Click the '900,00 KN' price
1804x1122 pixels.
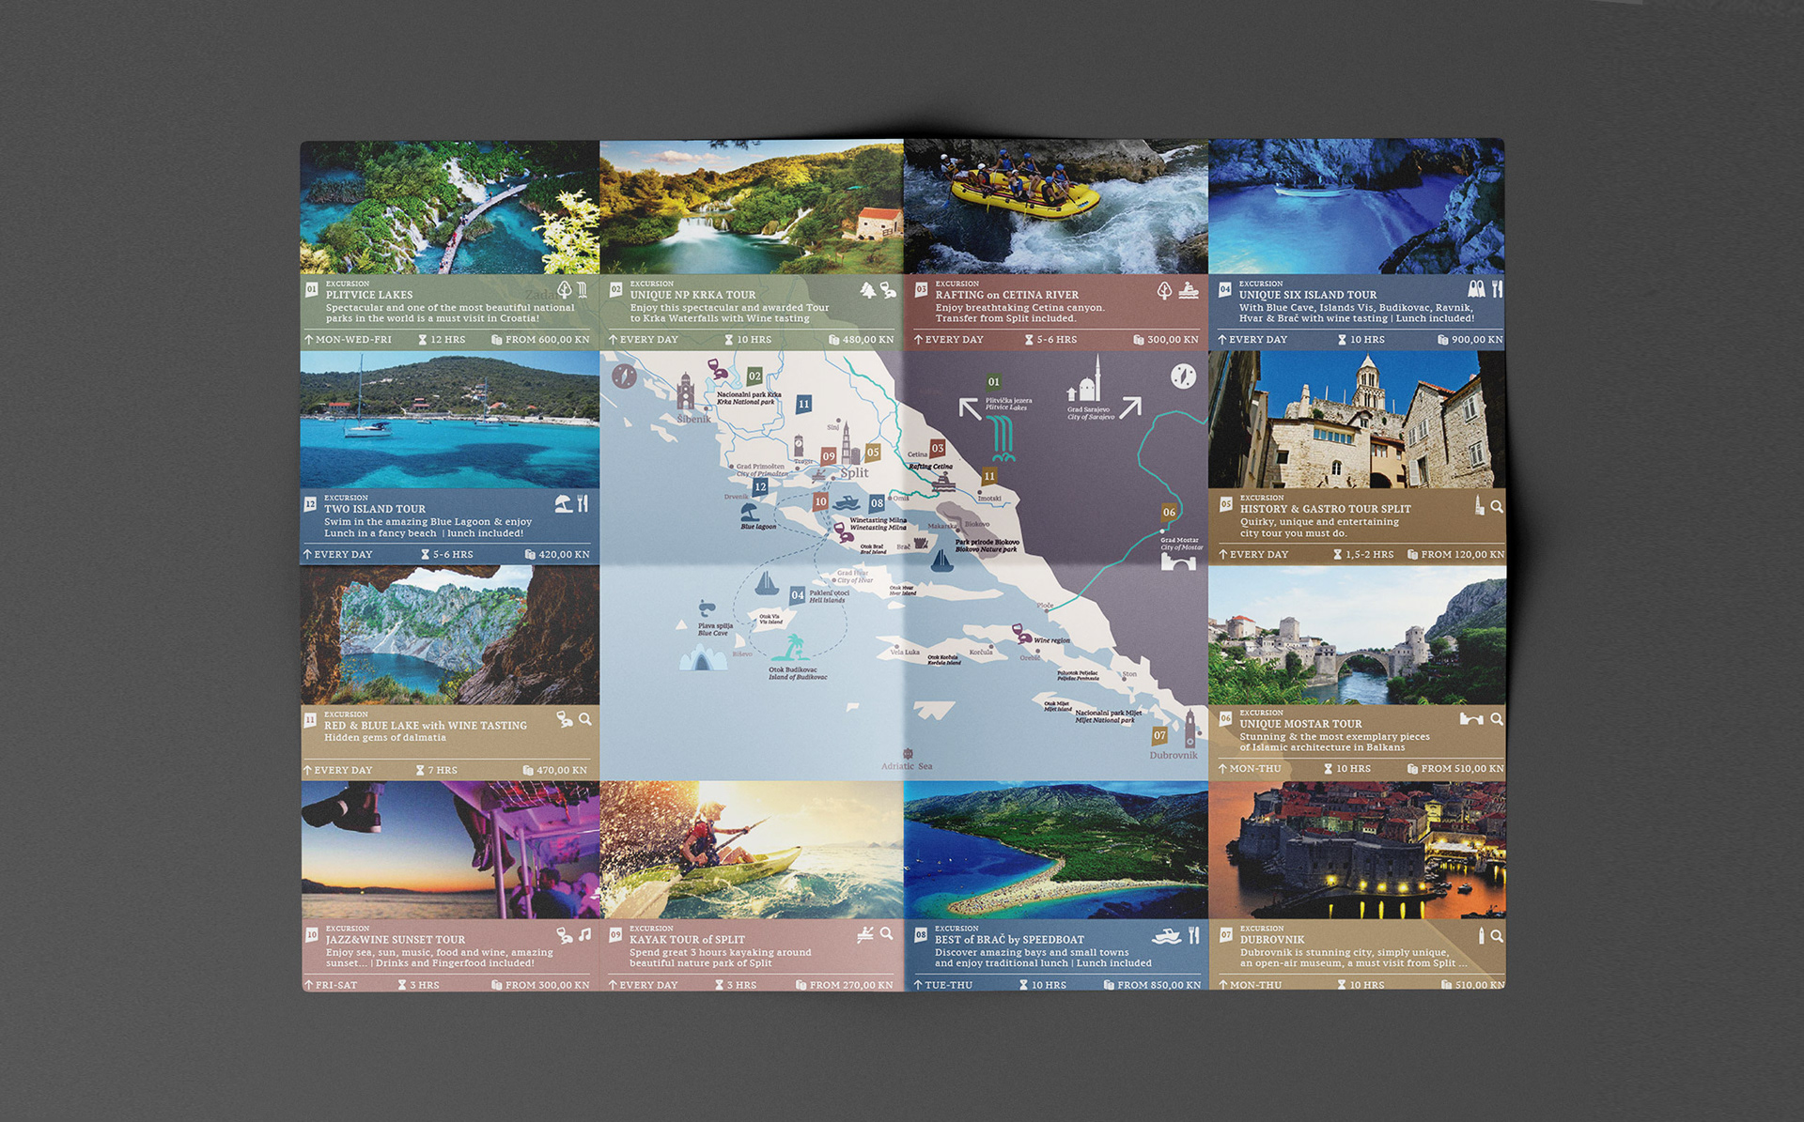pos(1477,340)
